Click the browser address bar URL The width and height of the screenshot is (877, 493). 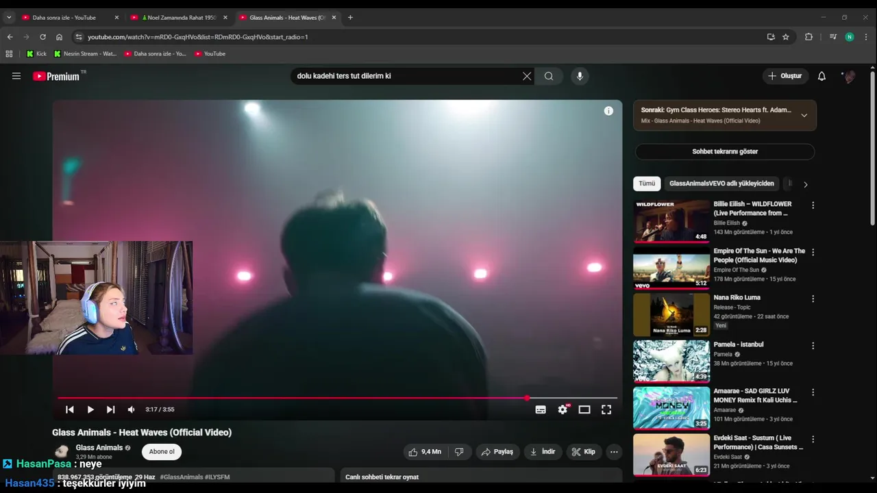197,37
